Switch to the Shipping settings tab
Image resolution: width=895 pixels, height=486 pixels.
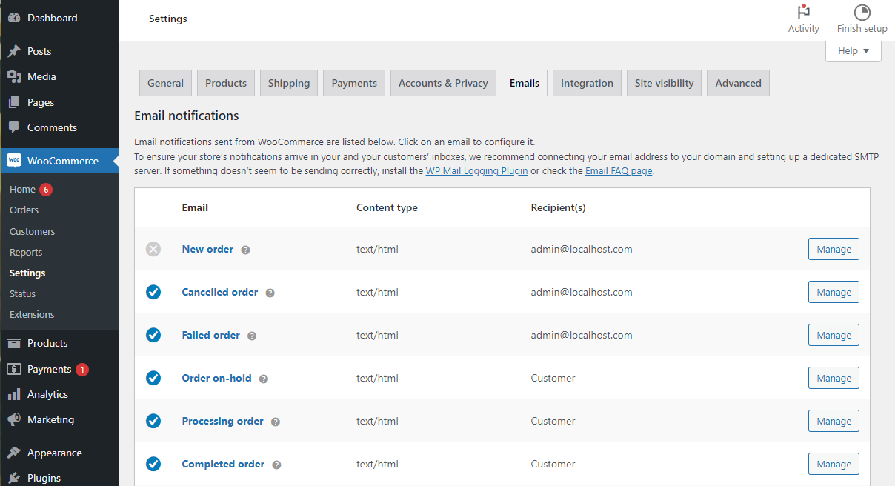pyautogui.click(x=289, y=83)
